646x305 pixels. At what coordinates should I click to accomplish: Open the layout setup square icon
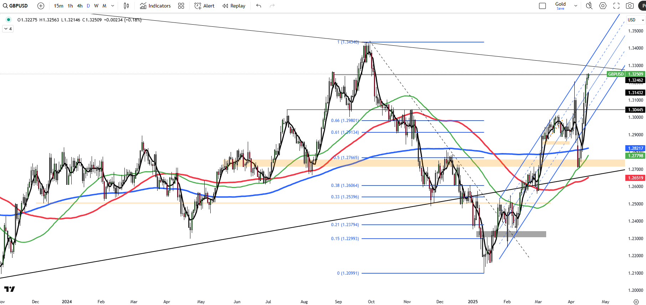[543, 6]
